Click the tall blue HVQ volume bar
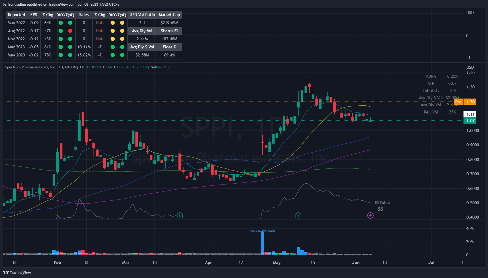 click(262, 243)
